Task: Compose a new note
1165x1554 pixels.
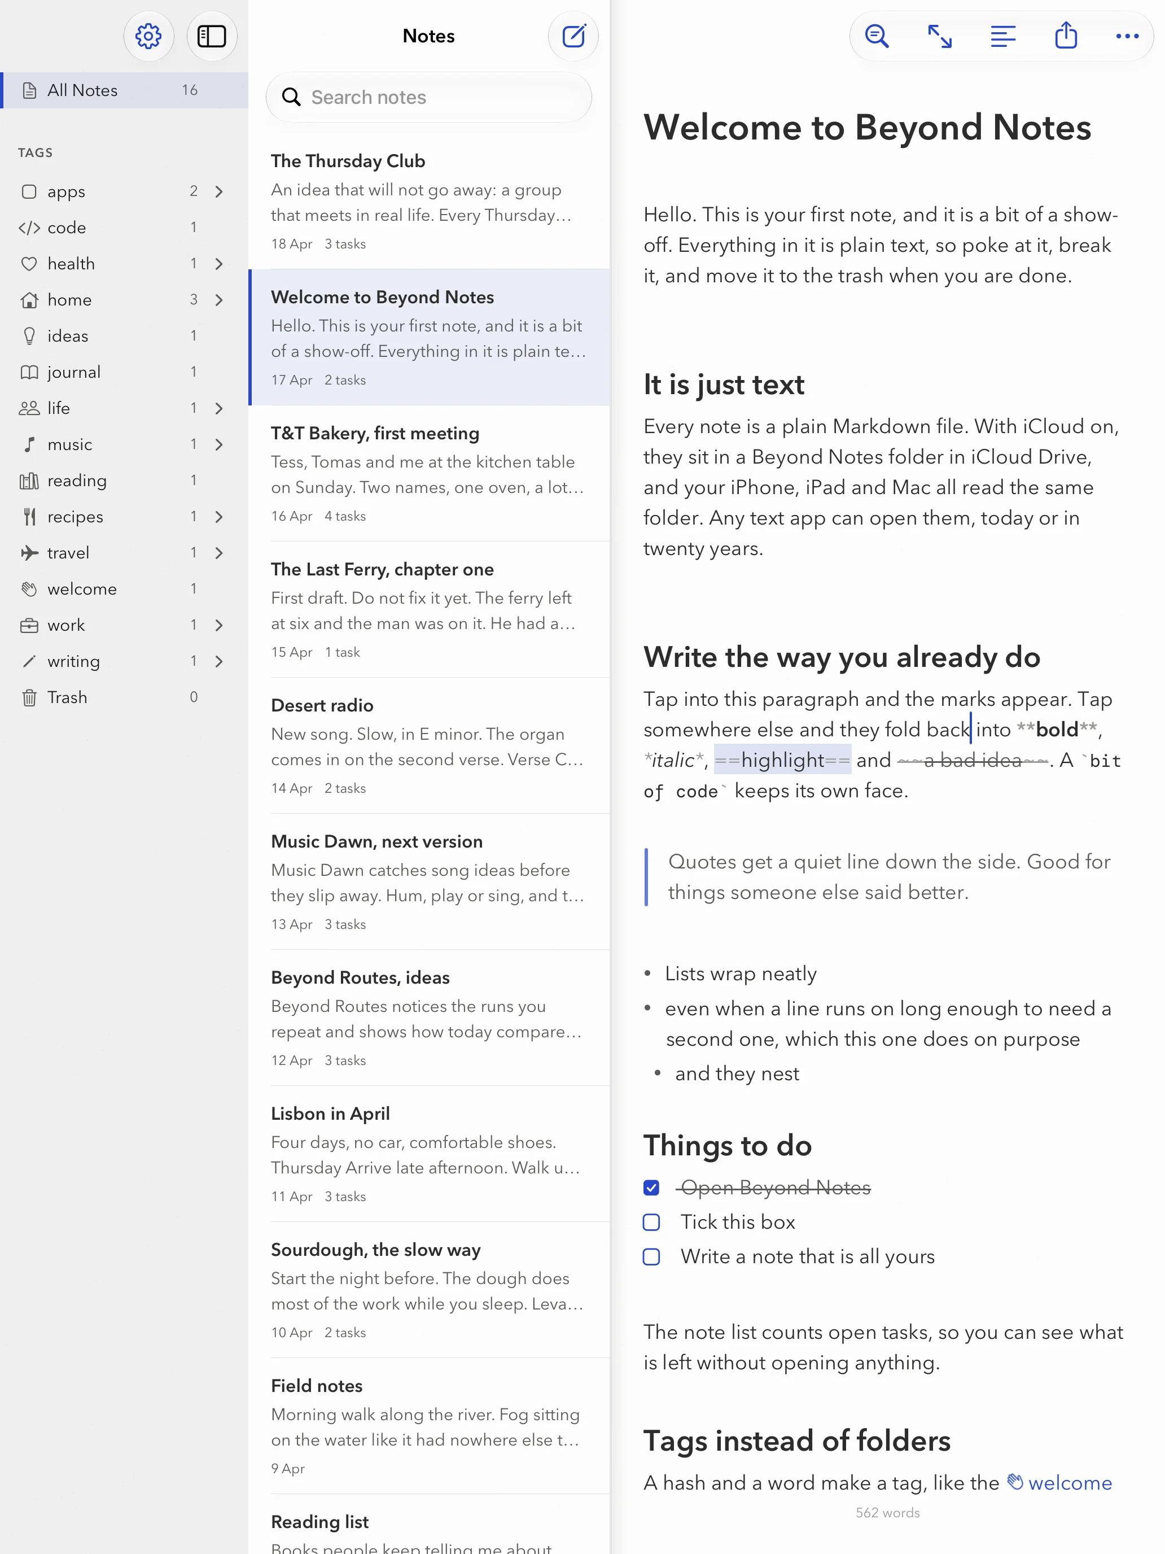Action: pos(573,37)
